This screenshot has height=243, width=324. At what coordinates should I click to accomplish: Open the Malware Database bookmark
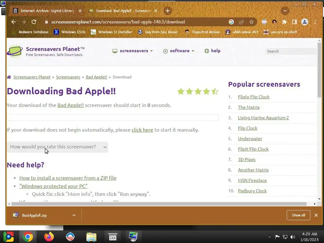tap(30, 32)
